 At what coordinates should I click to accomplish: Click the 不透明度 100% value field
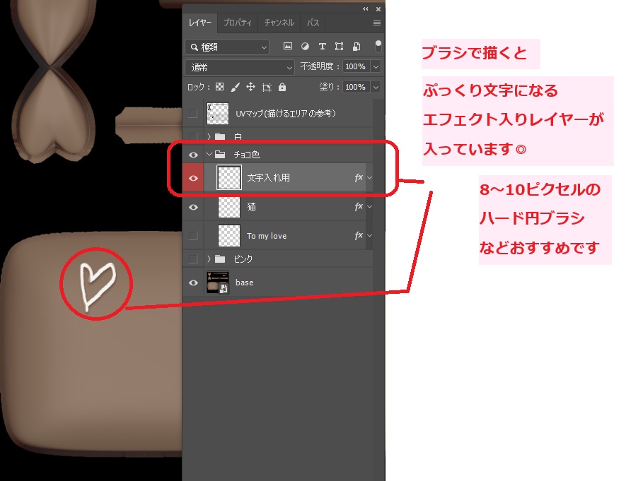[x=356, y=66]
